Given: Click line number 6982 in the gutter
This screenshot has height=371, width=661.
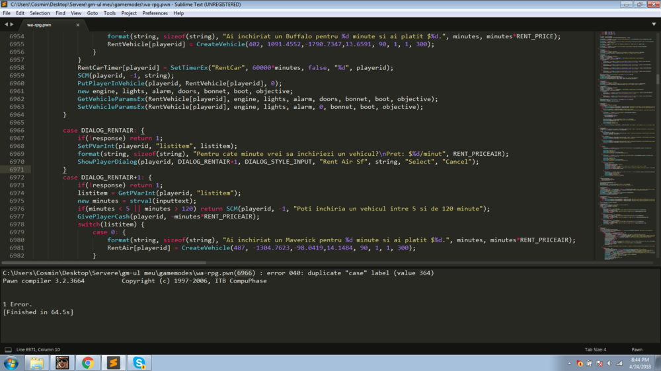Looking at the screenshot, I should pos(17,255).
